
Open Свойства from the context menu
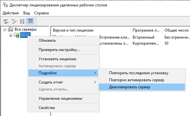coord(63,108)
